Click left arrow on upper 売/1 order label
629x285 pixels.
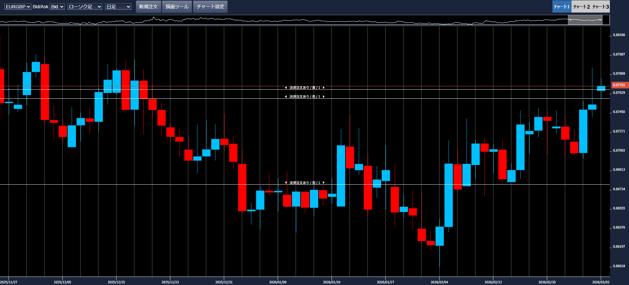[x=286, y=97]
